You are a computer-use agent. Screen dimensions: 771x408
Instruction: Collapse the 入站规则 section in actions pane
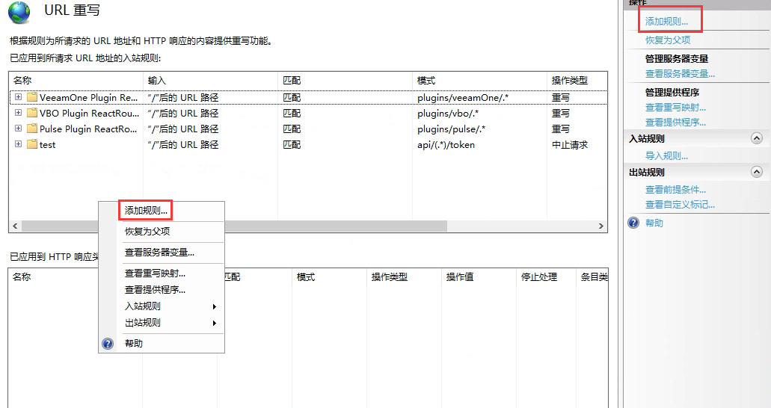[756, 139]
